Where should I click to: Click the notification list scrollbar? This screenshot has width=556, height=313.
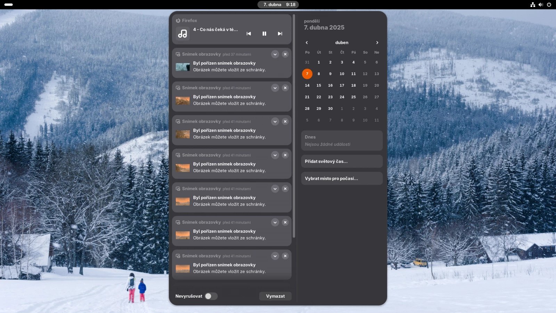294,126
